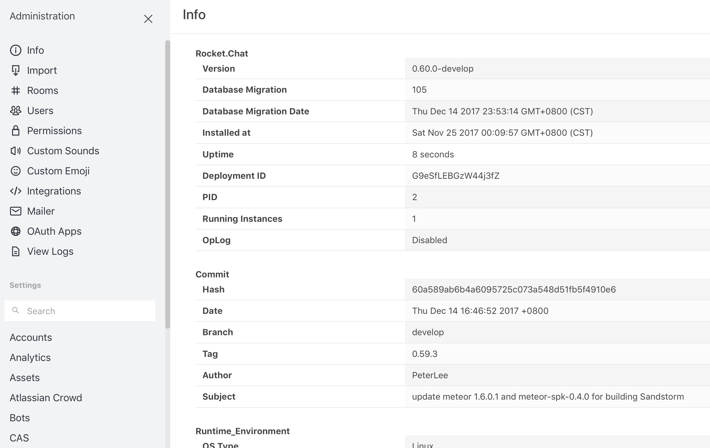Click the View Logs document icon
710x448 pixels.
coord(15,251)
